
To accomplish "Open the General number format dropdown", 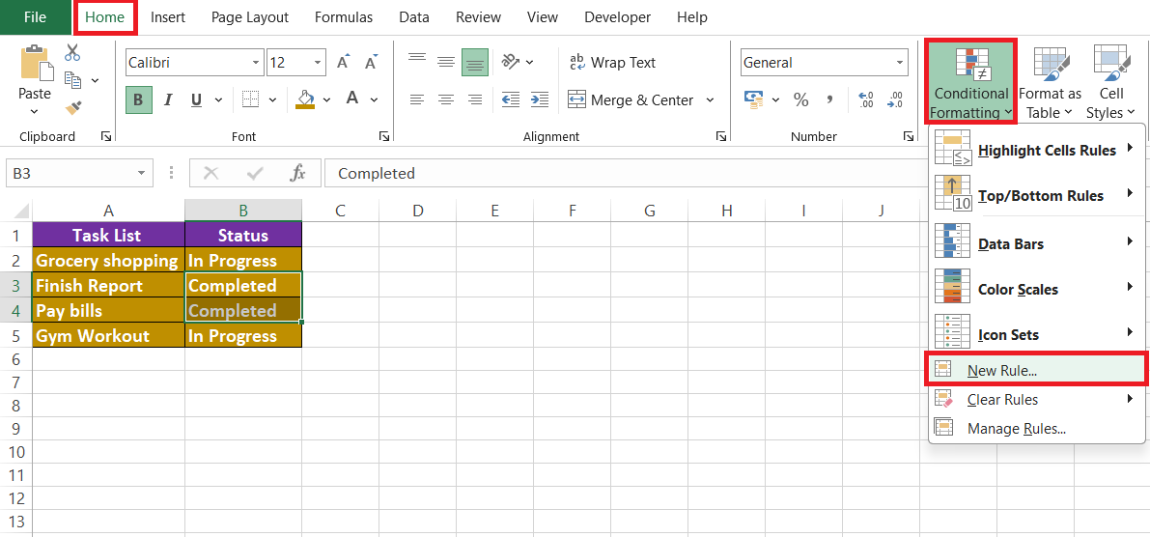I will pyautogui.click(x=899, y=63).
